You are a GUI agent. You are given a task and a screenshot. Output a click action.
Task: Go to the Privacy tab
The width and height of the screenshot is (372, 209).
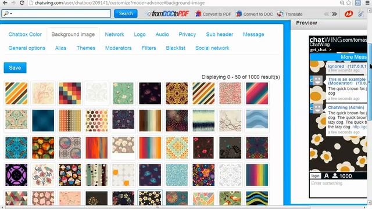tap(187, 34)
